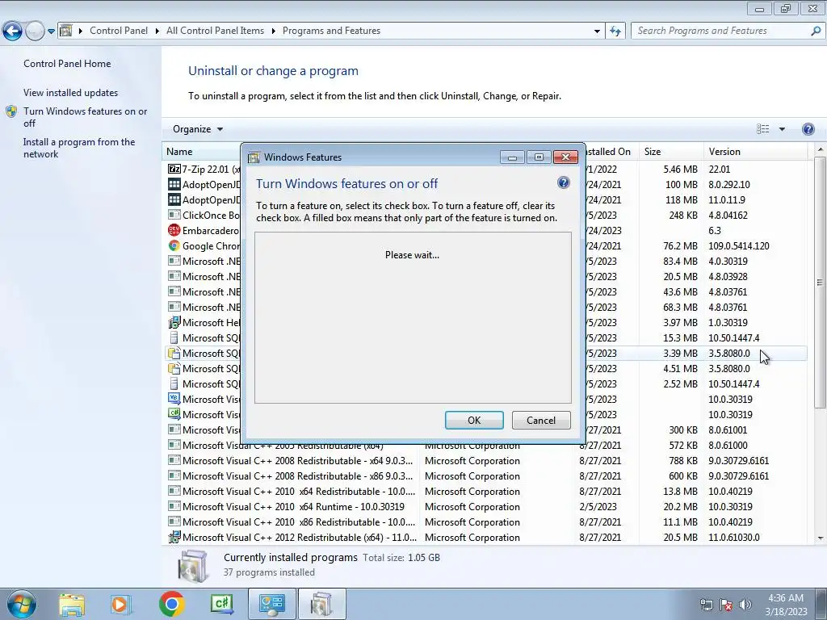Switch to Windows Features taskbar button
The height and width of the screenshot is (620, 827).
click(321, 604)
